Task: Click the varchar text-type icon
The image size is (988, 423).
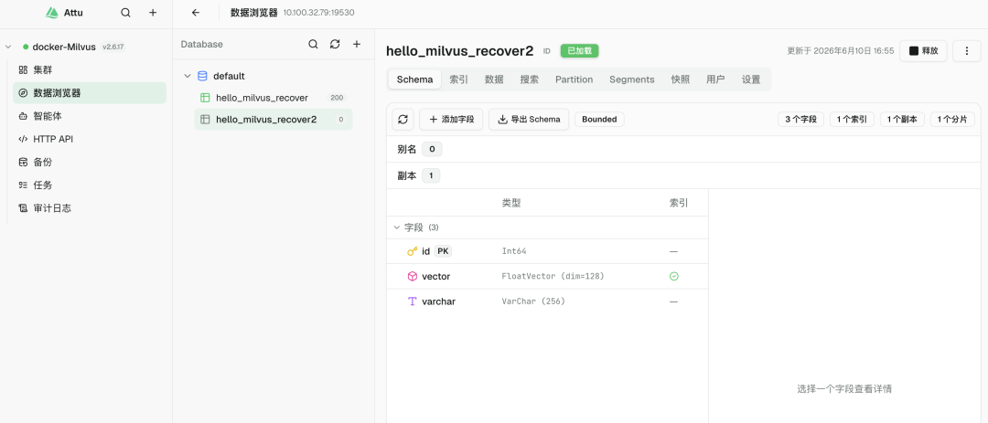Action: (x=412, y=301)
